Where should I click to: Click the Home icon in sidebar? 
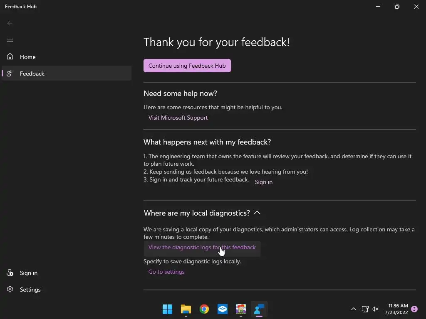coord(10,56)
